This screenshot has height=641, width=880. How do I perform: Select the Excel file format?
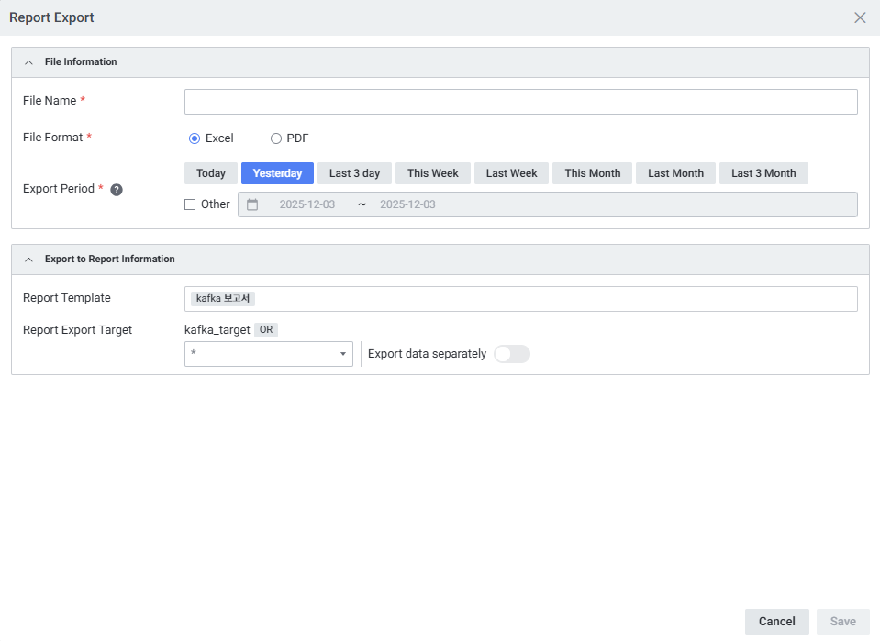coord(195,138)
